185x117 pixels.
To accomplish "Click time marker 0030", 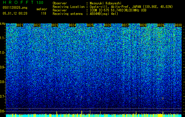I will [x=178, y=25].
